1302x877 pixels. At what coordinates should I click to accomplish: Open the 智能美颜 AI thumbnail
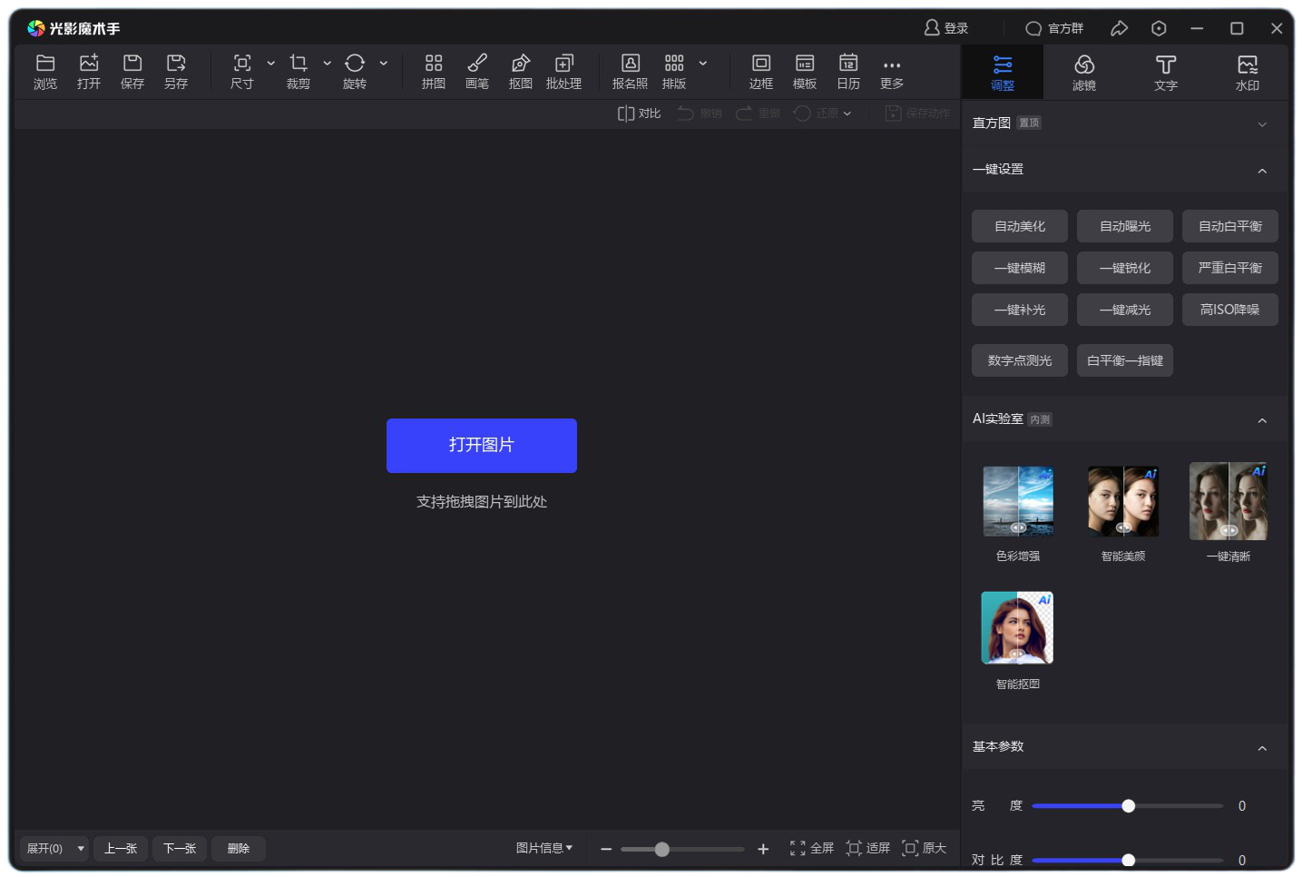click(1123, 502)
